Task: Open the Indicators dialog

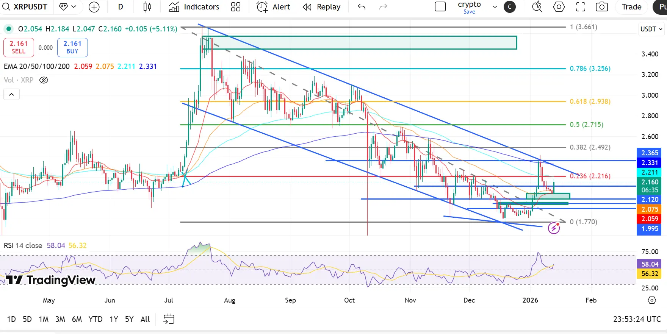Action: pos(194,7)
